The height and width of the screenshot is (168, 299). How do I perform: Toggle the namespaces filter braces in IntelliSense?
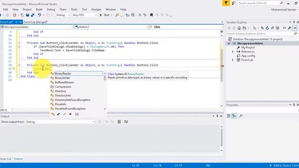click(77, 114)
